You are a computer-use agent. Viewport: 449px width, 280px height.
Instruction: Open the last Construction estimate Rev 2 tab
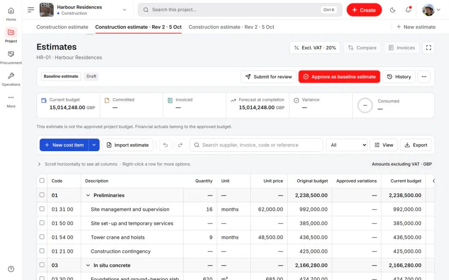pos(232,27)
